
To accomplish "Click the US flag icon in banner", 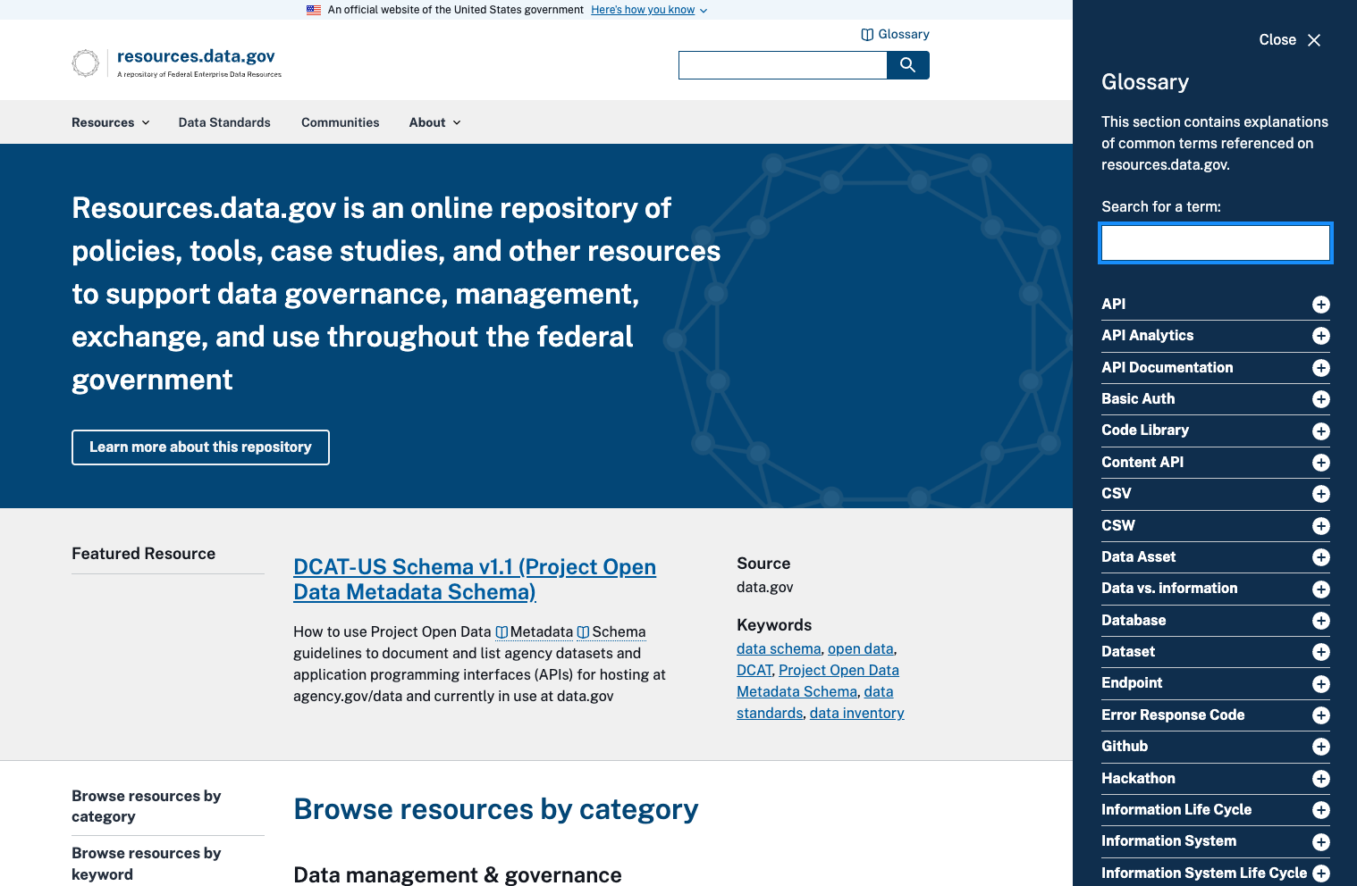I will click(314, 10).
